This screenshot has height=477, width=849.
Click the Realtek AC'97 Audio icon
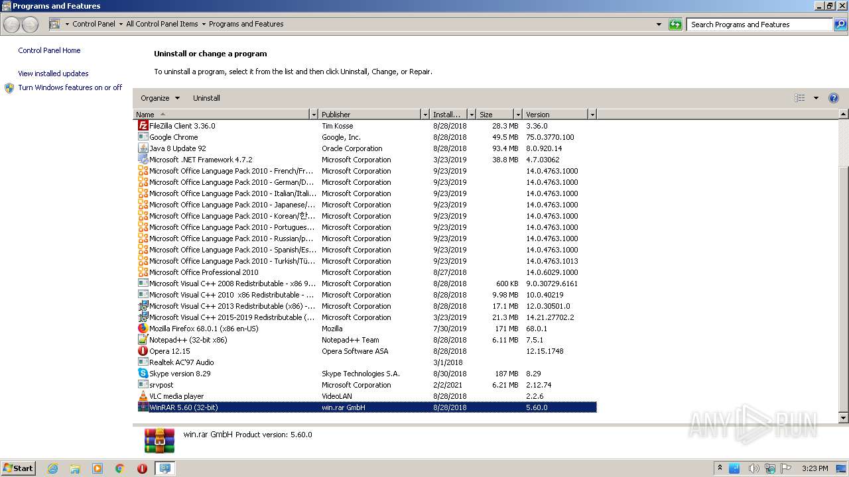point(143,362)
